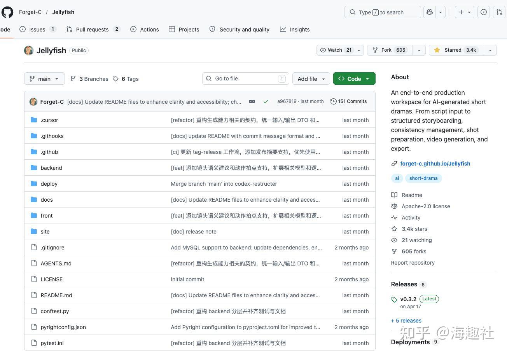Open the forget-c.github.io/Jellyfish website link
This screenshot has height=354, width=507.
[x=435, y=164]
